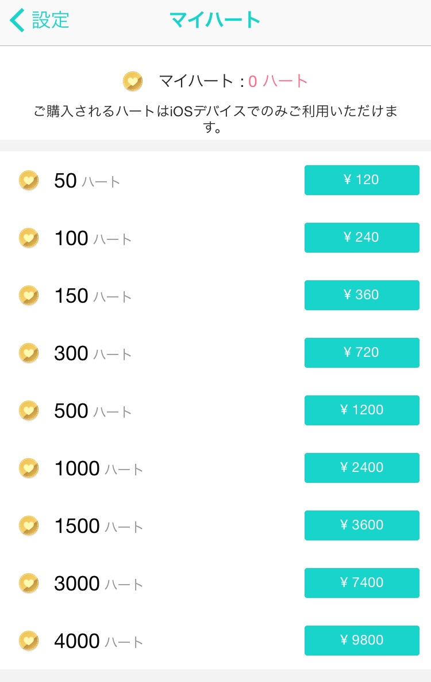Tap the coin icon for 300 ハート
Screen dimensions: 431x682
click(x=29, y=353)
